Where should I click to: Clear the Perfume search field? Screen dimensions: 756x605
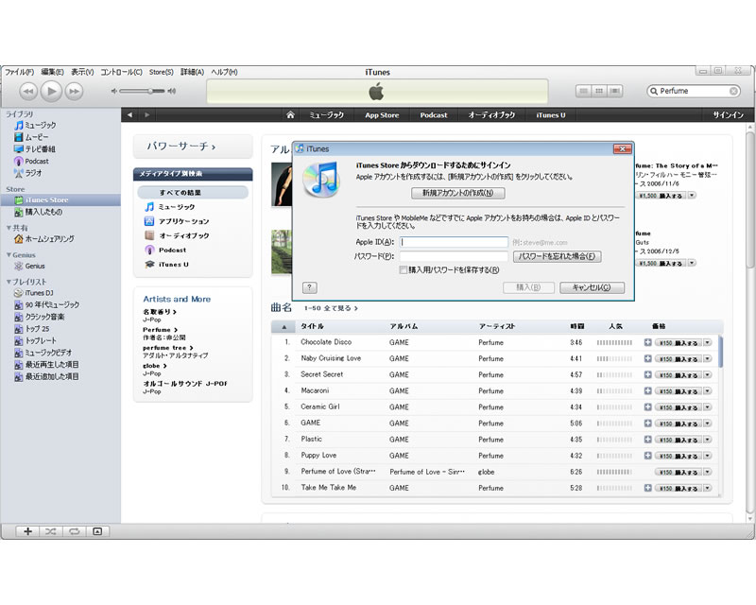733,91
